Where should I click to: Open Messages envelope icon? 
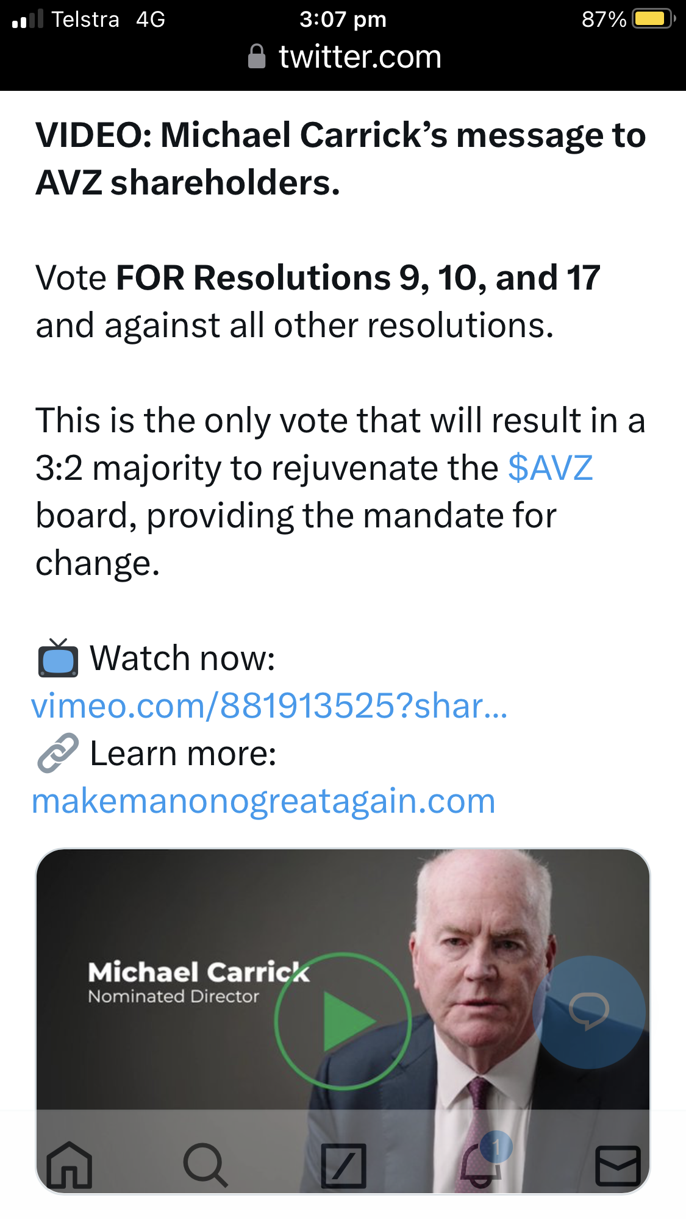(x=618, y=1166)
